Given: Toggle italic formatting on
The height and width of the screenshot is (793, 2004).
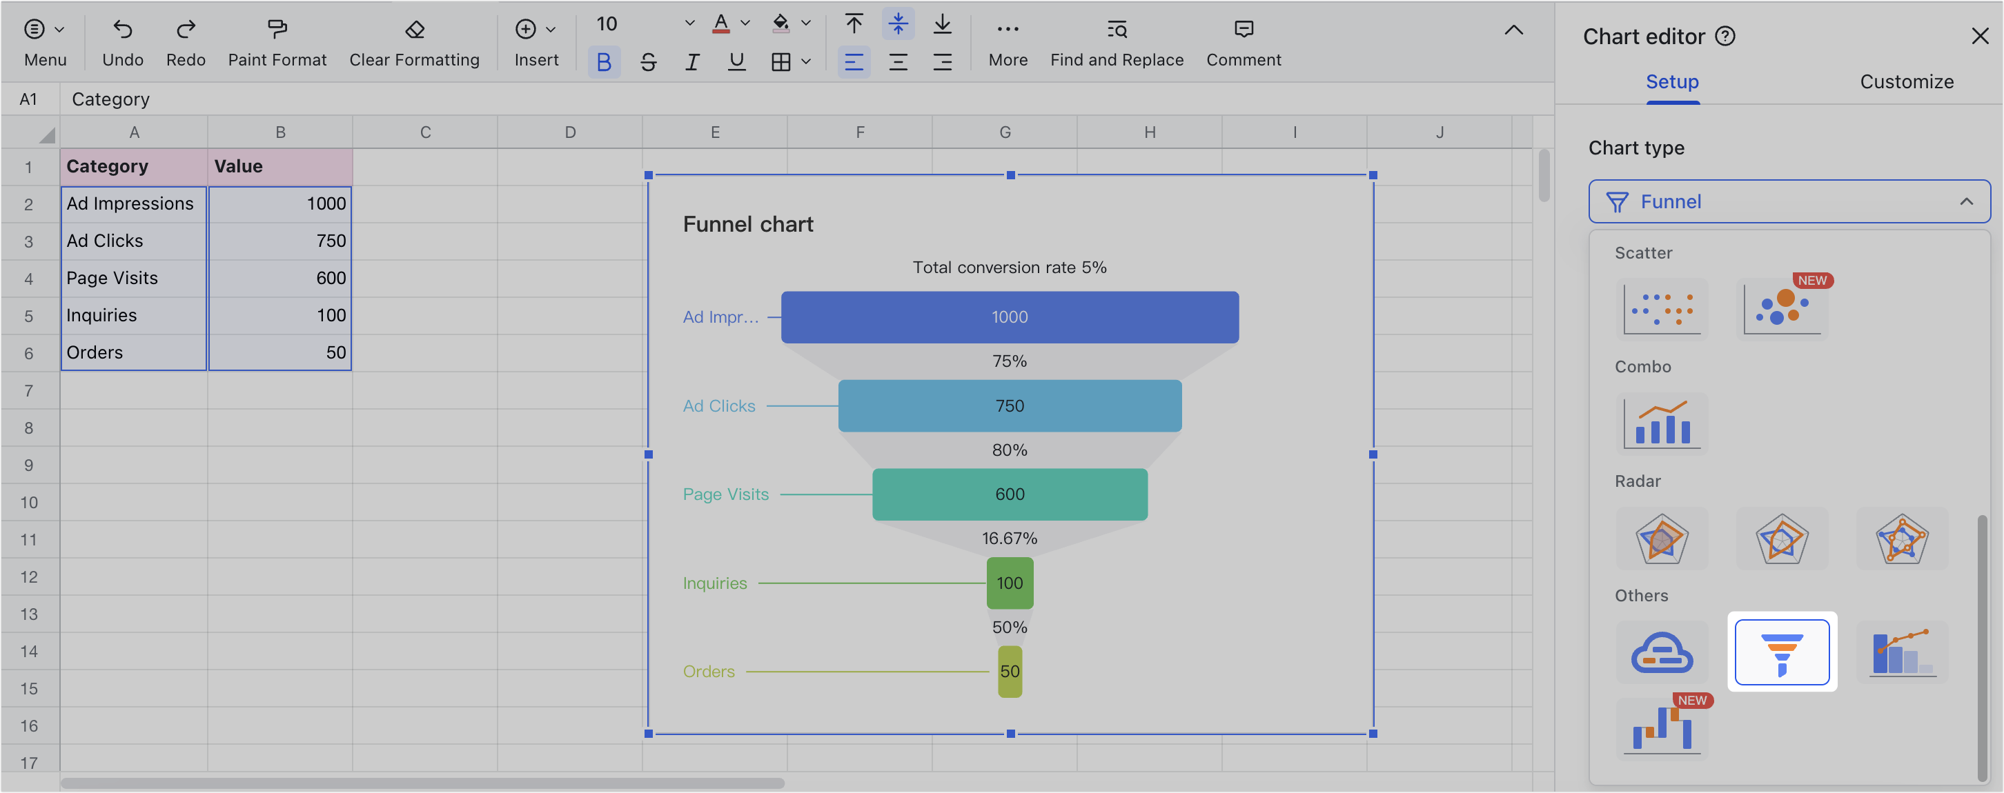Looking at the screenshot, I should pos(691,62).
